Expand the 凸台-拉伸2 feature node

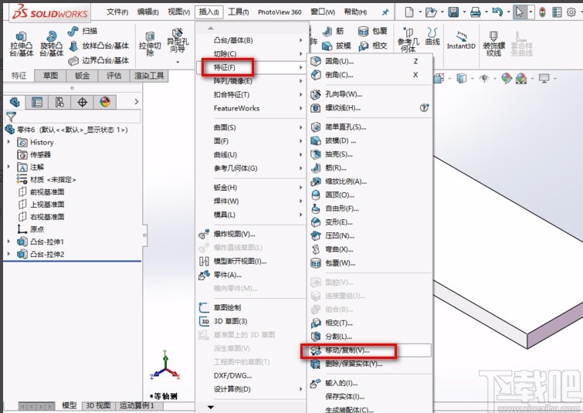[8, 254]
